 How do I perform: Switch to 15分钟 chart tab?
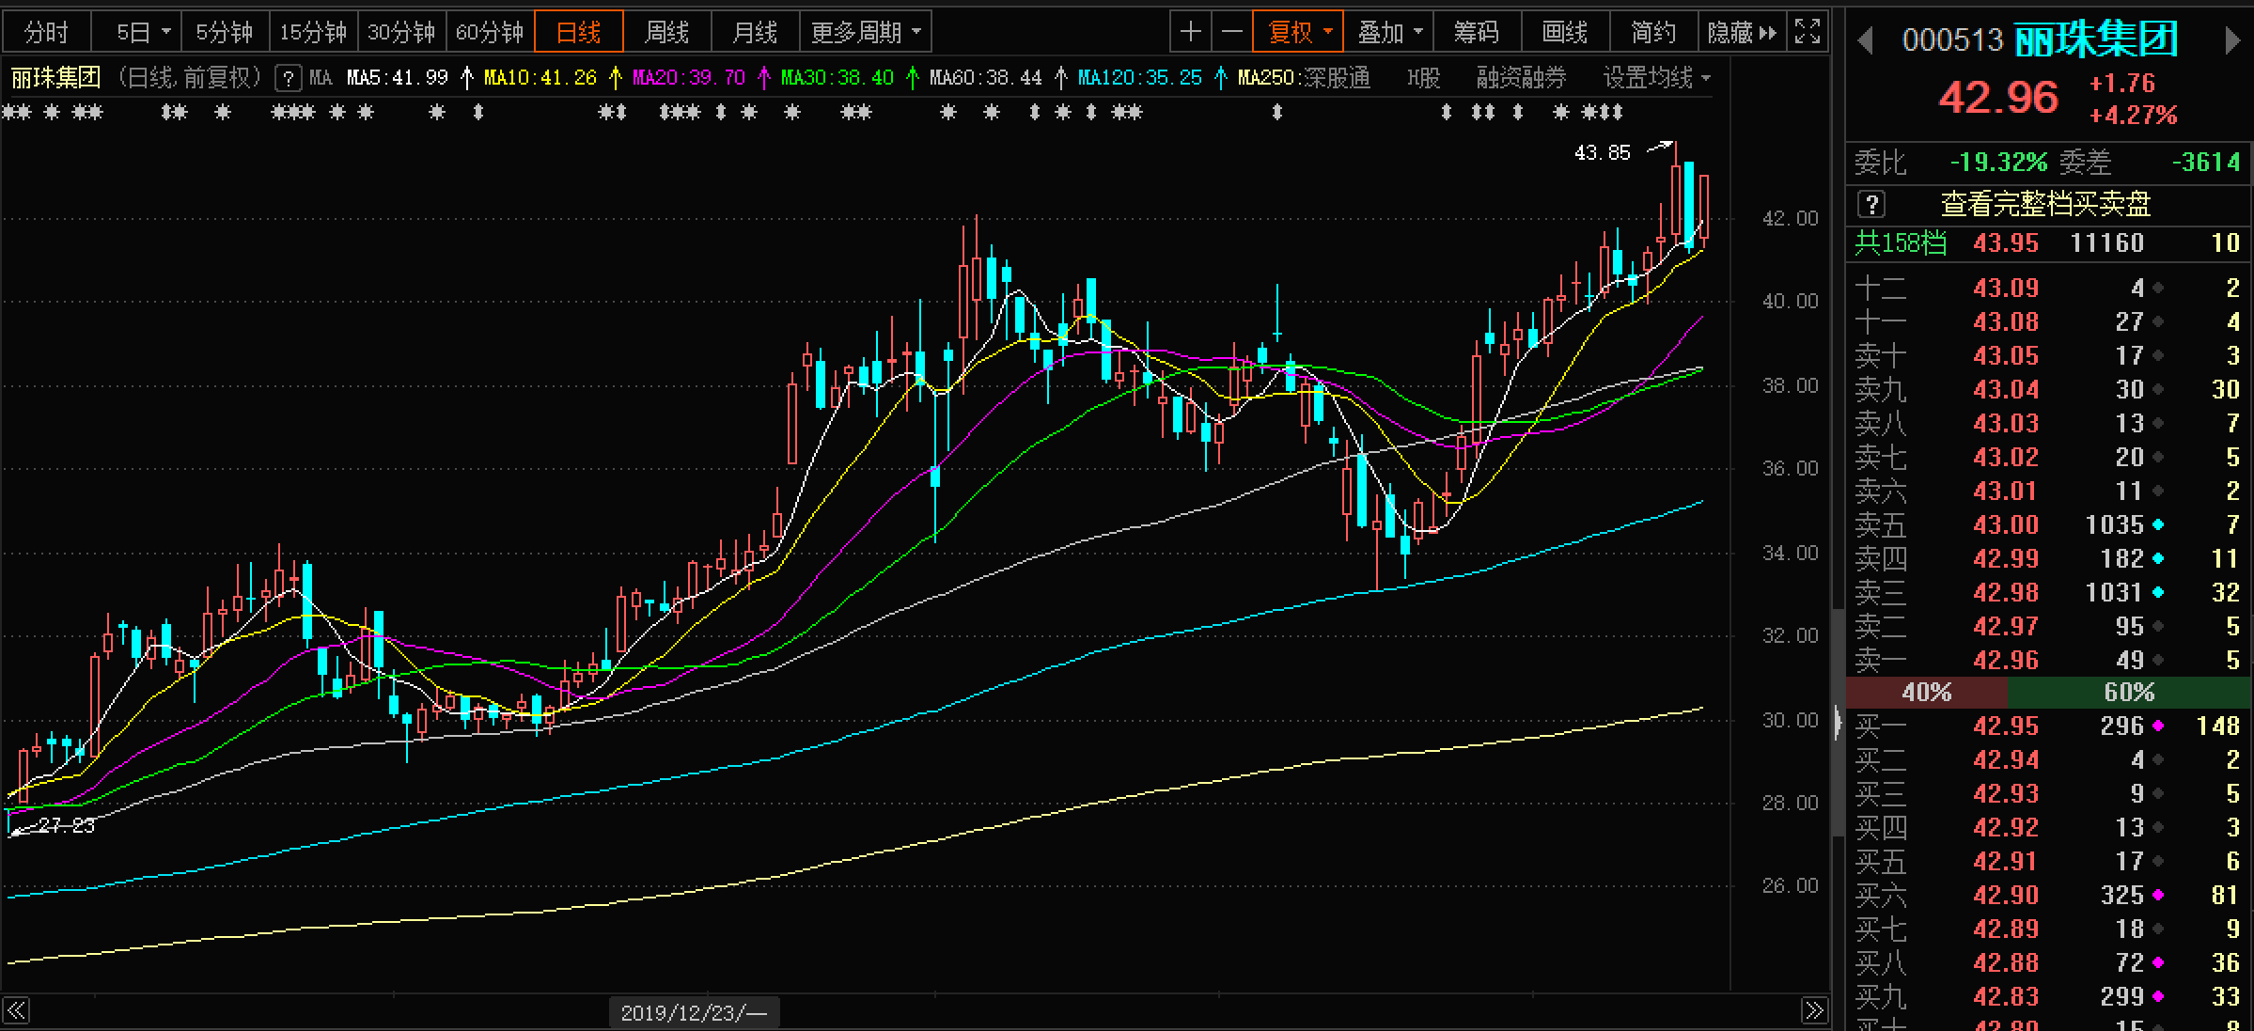point(313,32)
